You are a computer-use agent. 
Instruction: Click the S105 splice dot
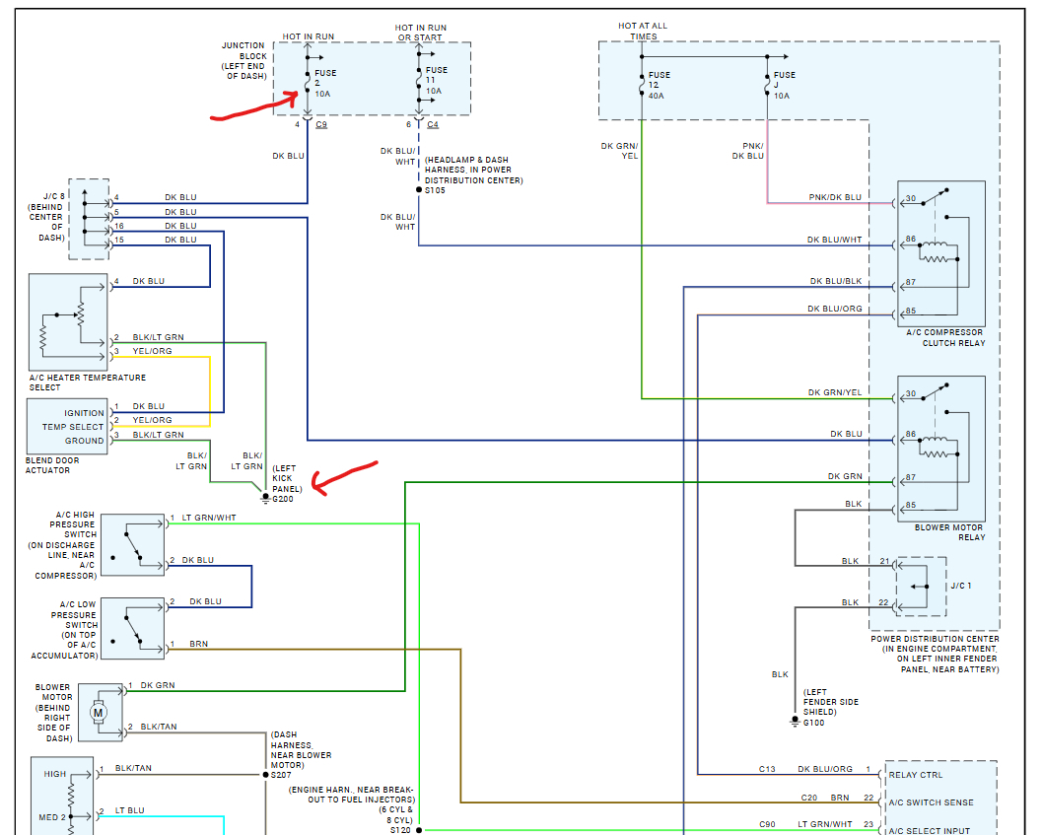click(419, 189)
